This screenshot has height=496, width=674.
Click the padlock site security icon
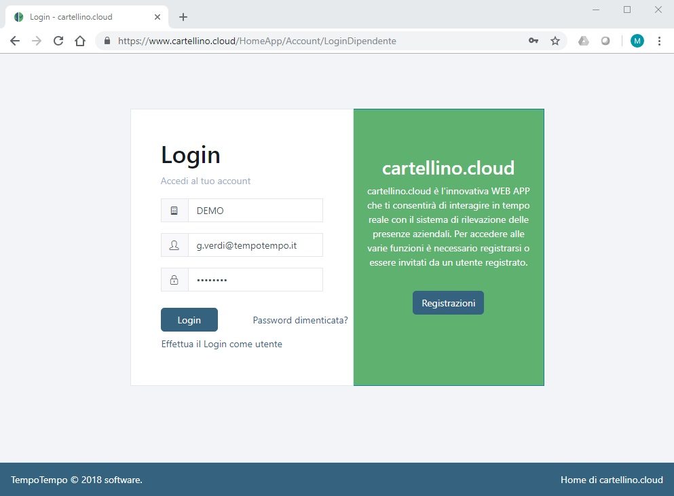[107, 41]
